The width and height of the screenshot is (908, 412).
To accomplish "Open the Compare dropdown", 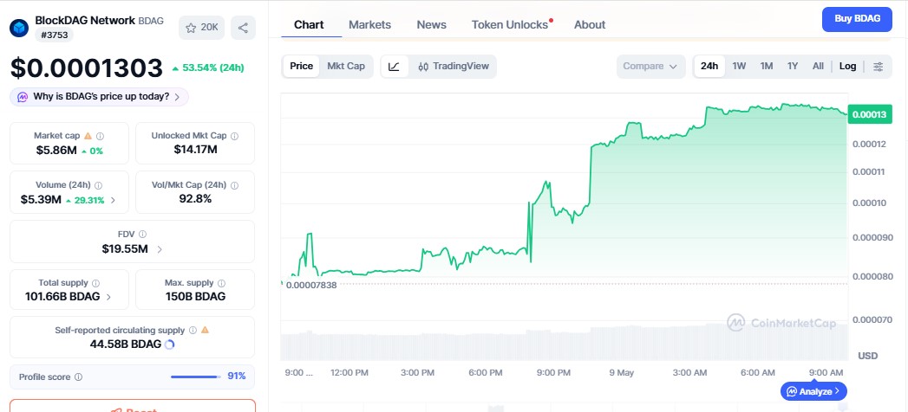I will tap(651, 67).
